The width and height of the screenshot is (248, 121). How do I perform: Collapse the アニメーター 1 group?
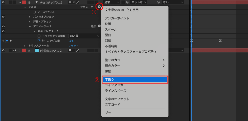point(30,26)
